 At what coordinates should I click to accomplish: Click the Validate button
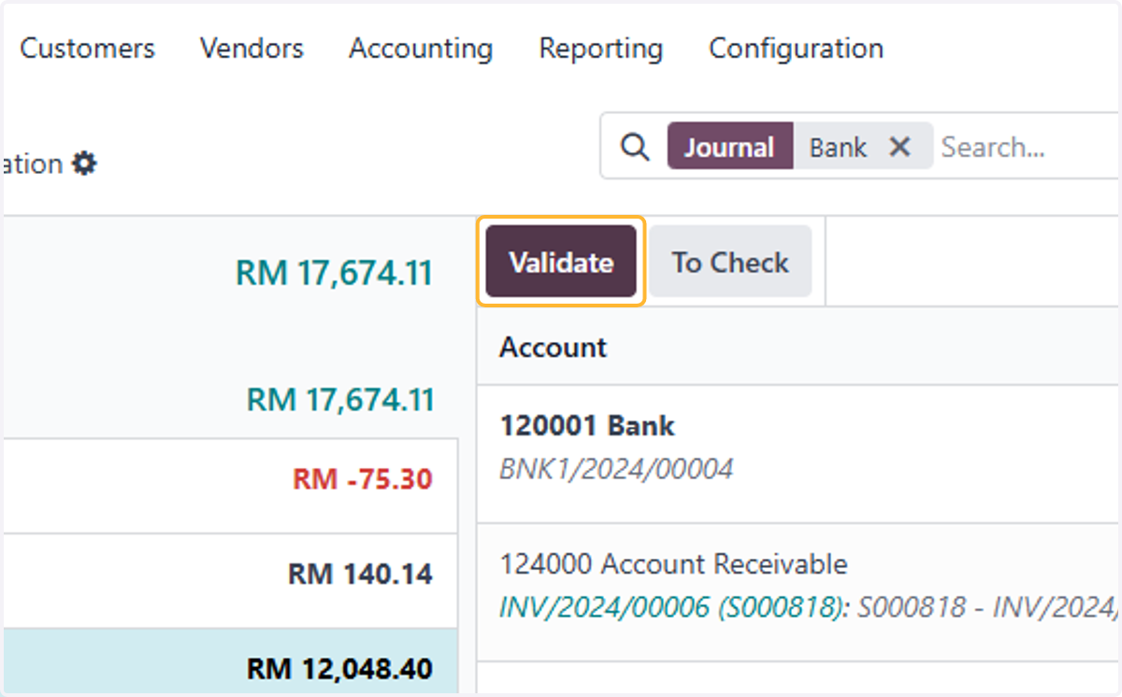(561, 263)
